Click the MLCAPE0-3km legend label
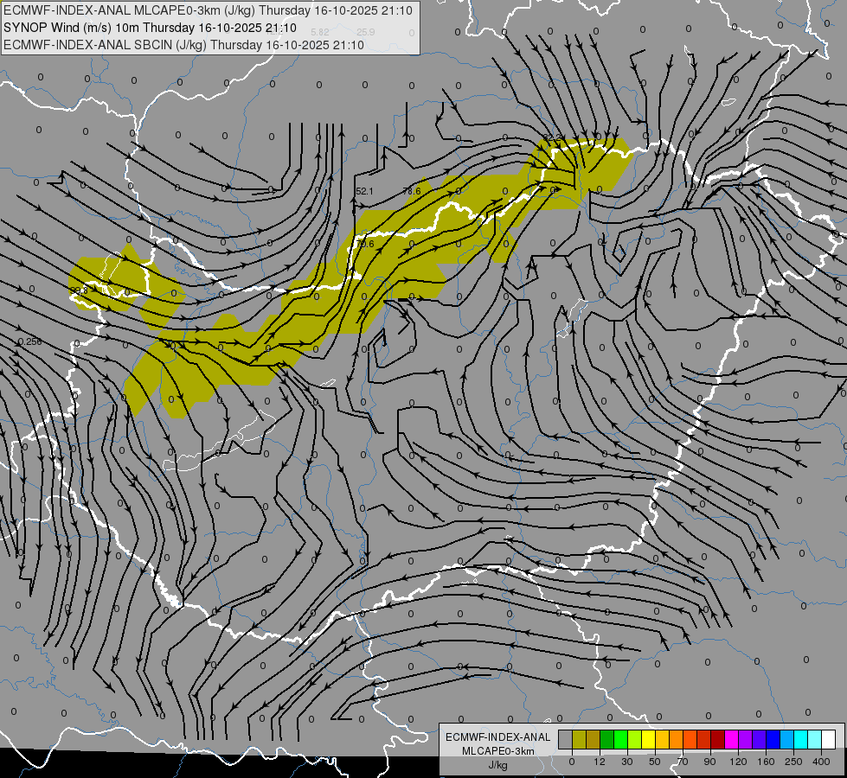 (497, 751)
